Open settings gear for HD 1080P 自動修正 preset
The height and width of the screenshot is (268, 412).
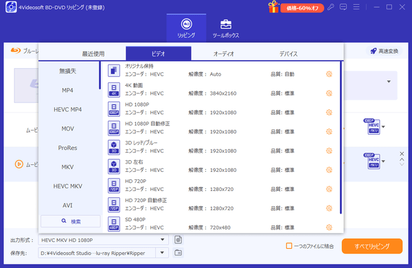click(x=329, y=131)
